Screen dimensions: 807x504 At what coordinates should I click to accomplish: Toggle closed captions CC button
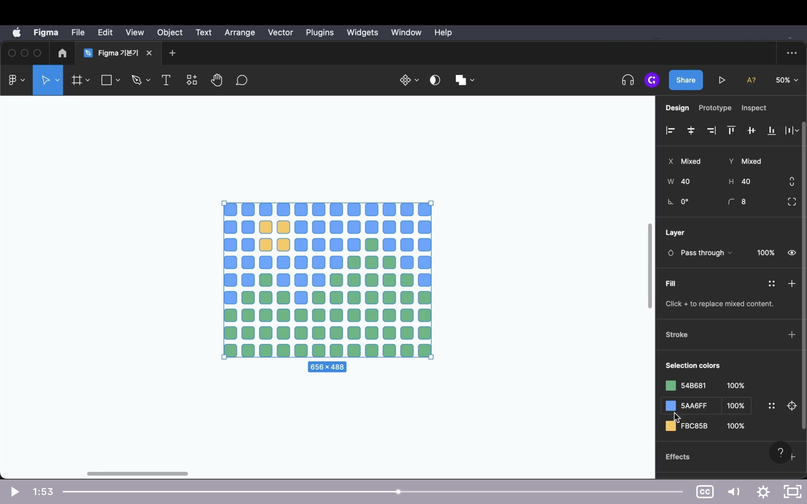705,492
